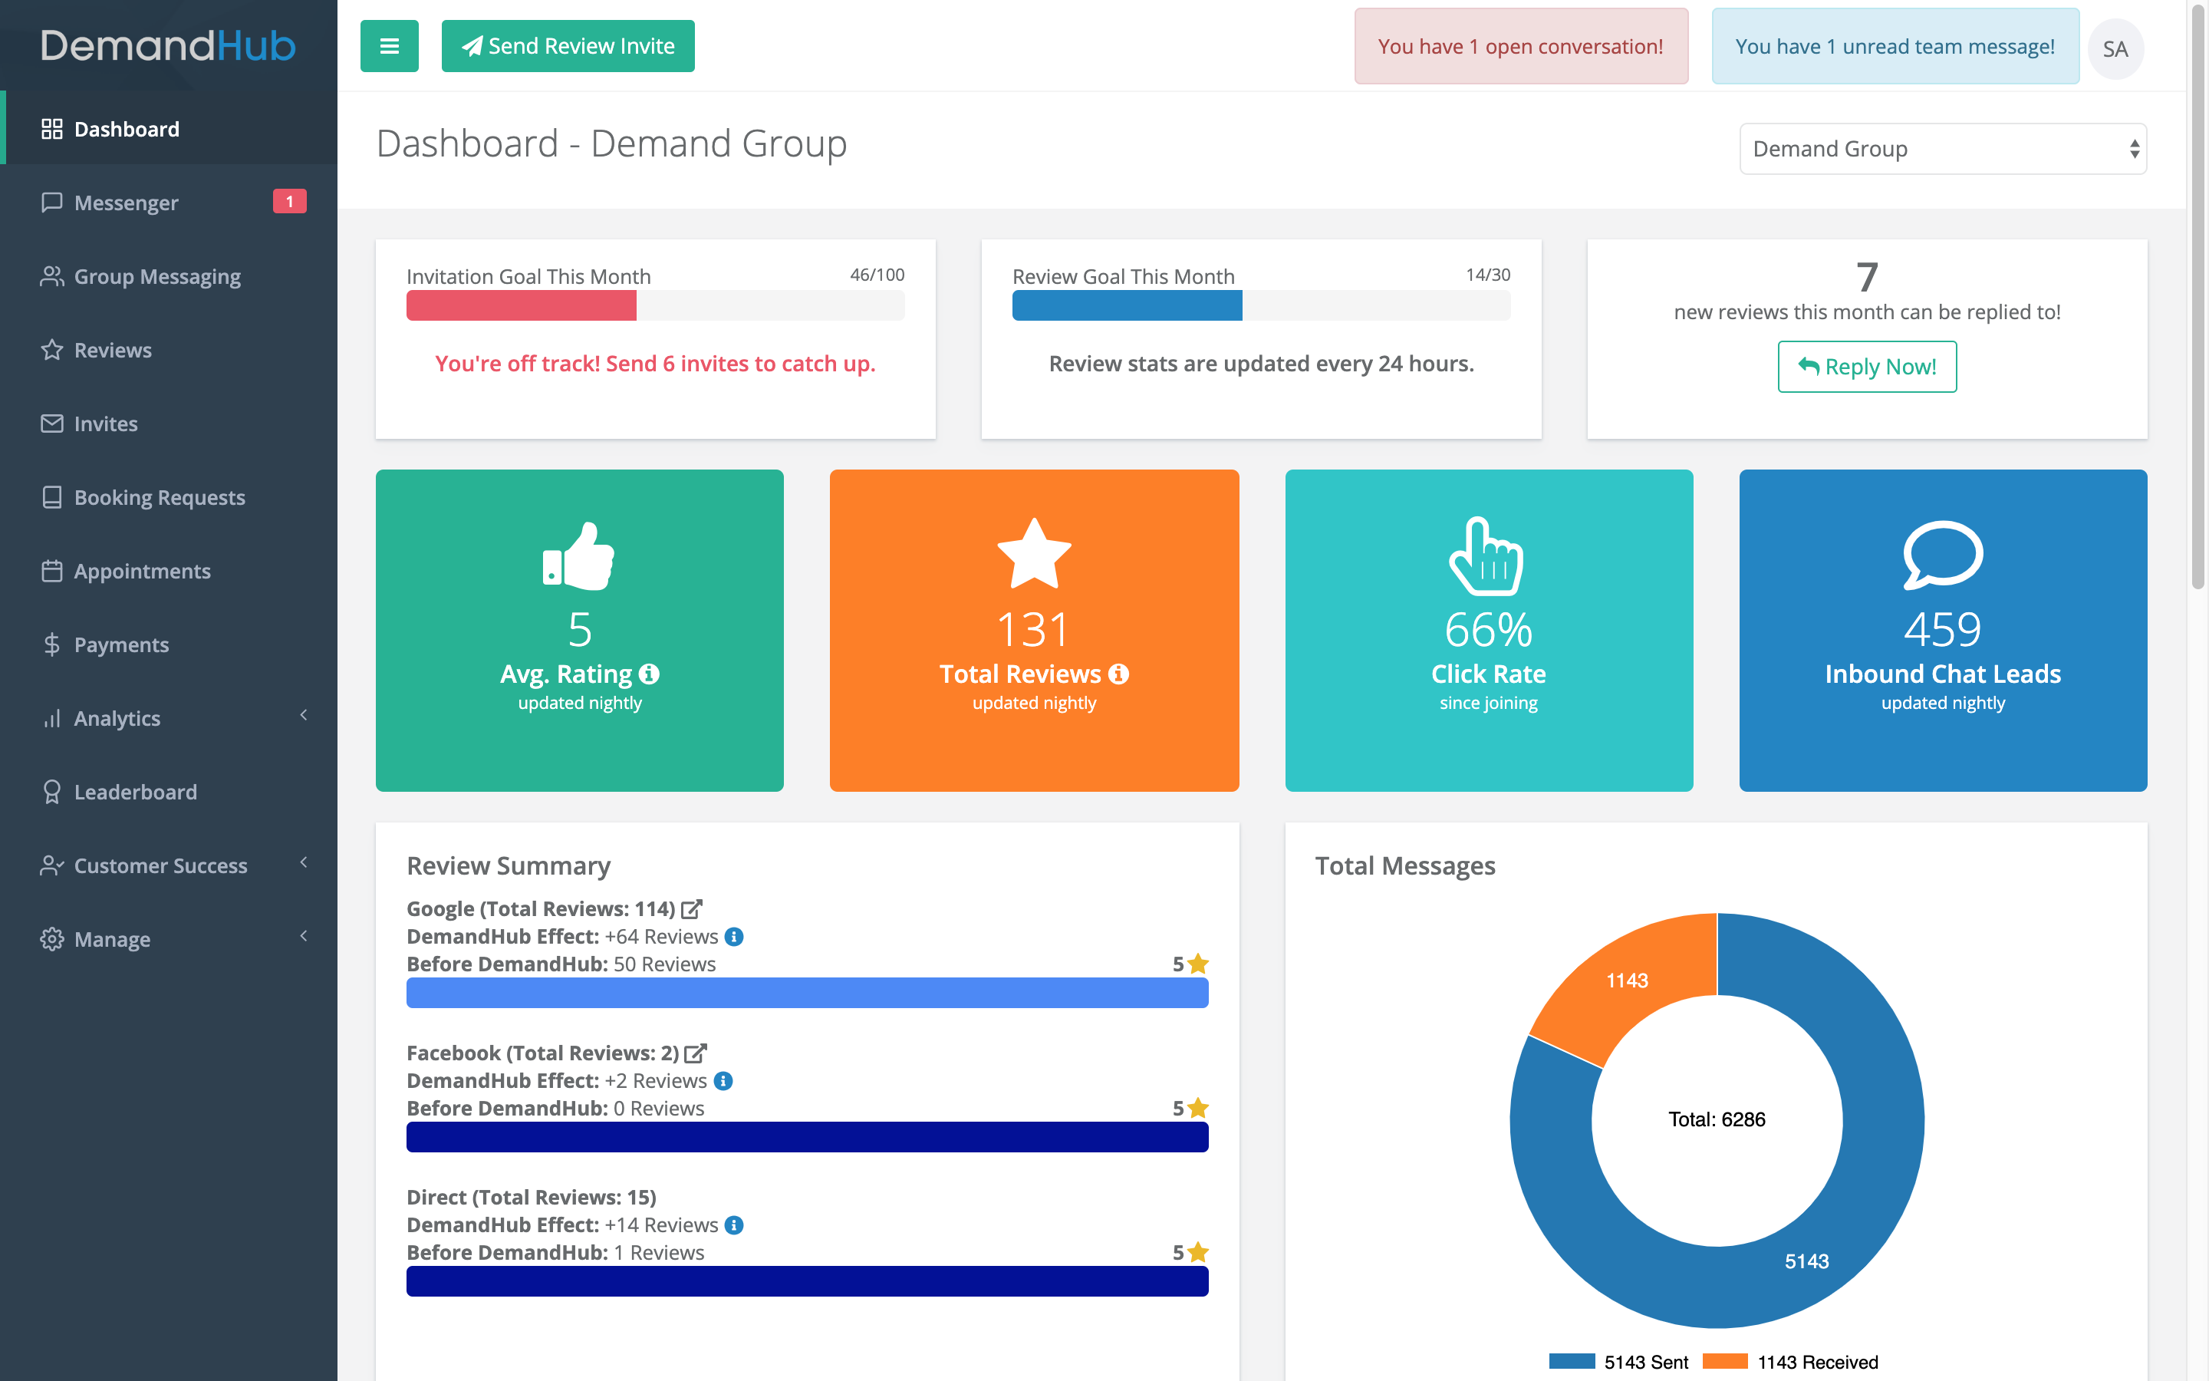Toggle the 1143 Received legend item
Viewport: 2209px width, 1381px height.
click(1791, 1362)
